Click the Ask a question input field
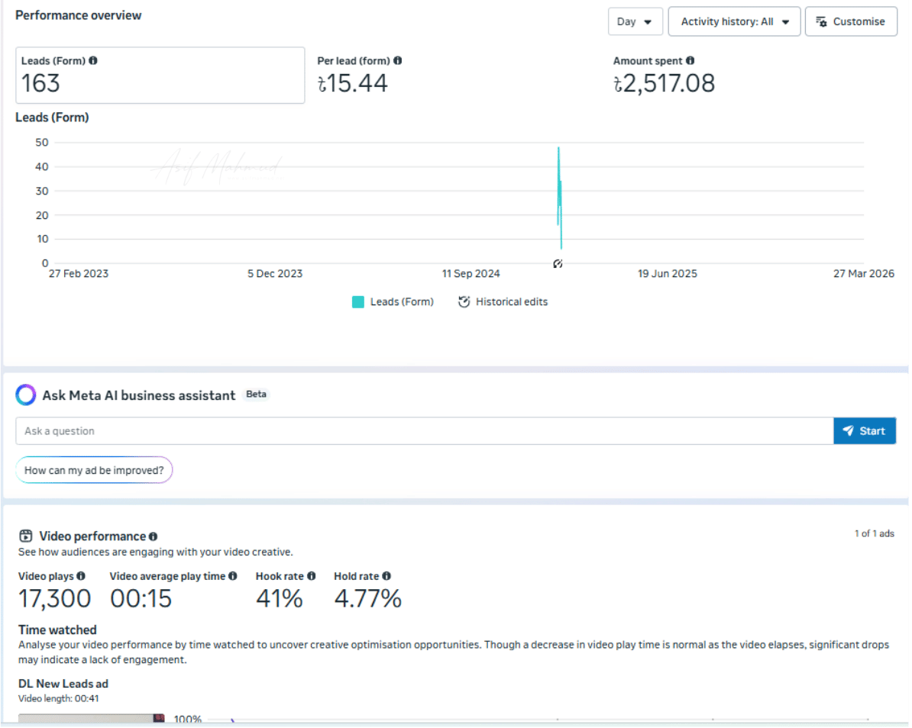The height and width of the screenshot is (728, 912). 424,431
